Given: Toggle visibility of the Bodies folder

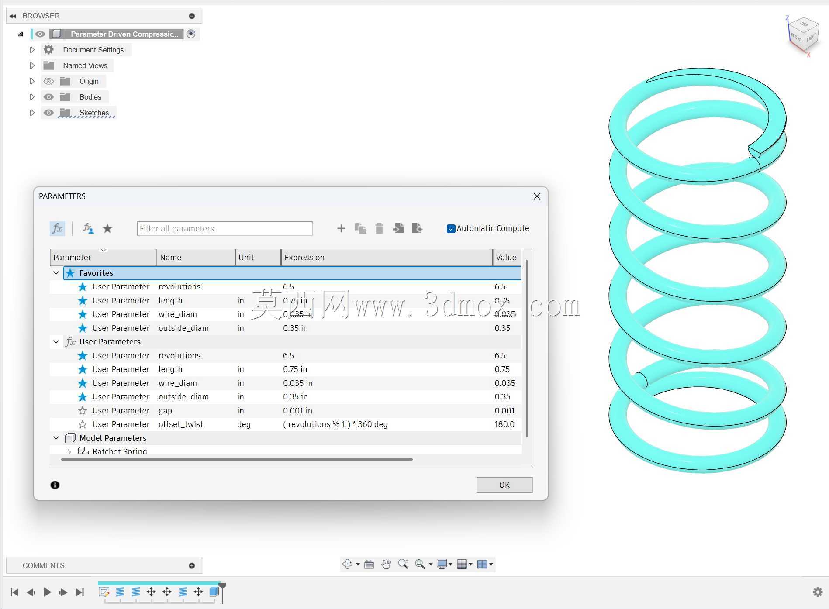Looking at the screenshot, I should click(49, 97).
